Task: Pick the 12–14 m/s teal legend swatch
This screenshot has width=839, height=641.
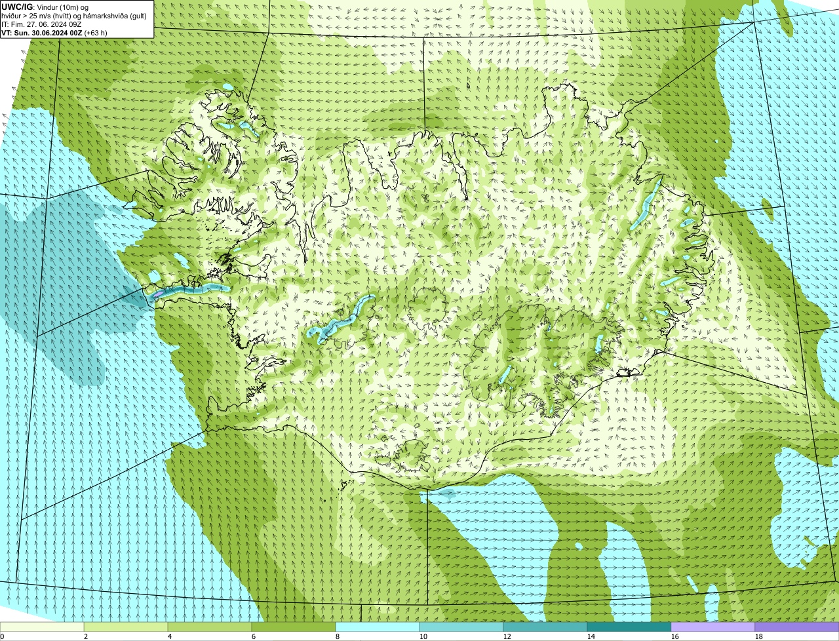Action: 545,627
